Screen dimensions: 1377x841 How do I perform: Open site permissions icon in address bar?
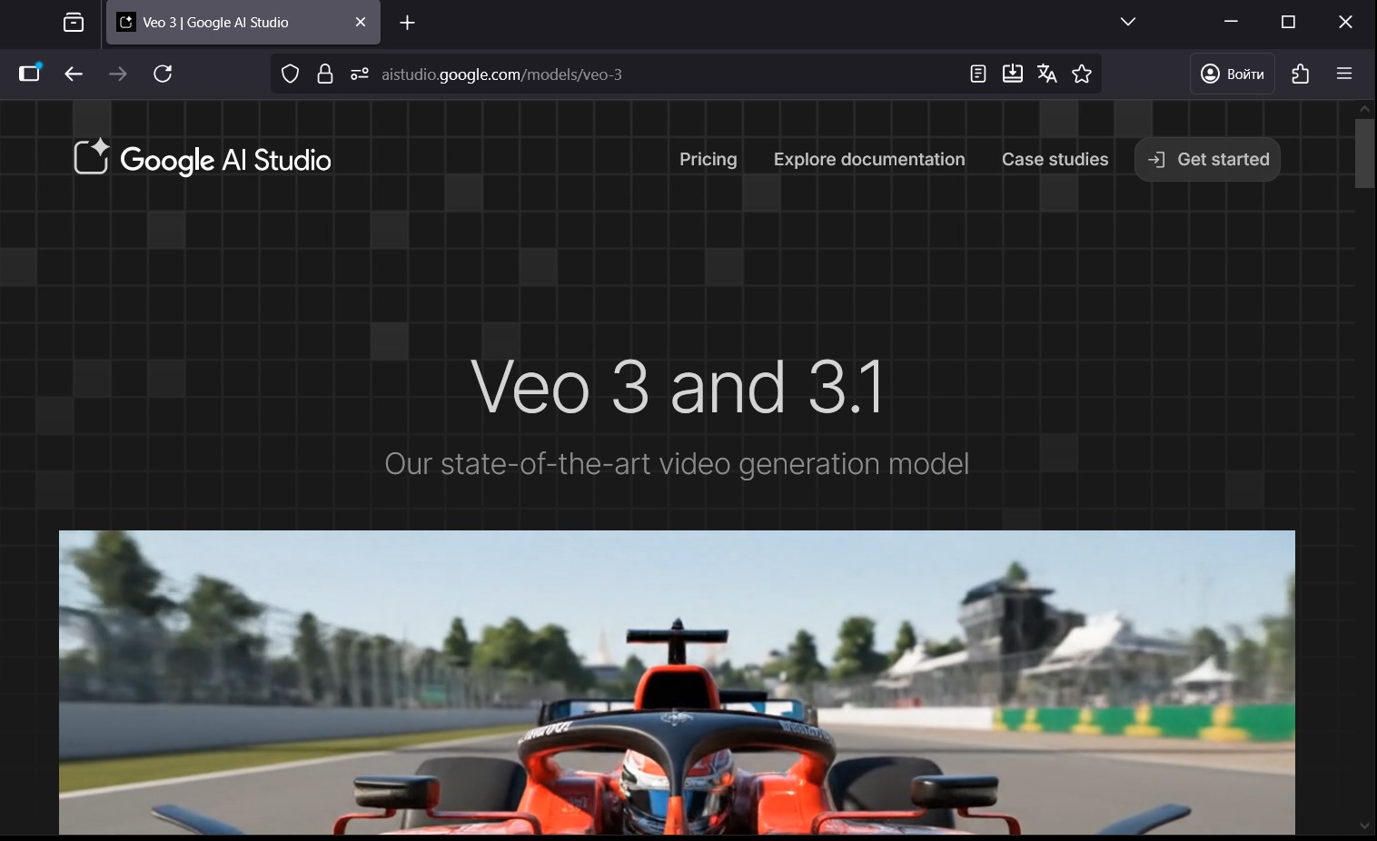[359, 74]
